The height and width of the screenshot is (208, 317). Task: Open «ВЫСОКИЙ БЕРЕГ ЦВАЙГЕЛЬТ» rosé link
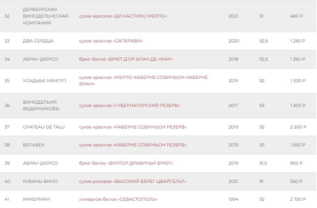point(133,181)
